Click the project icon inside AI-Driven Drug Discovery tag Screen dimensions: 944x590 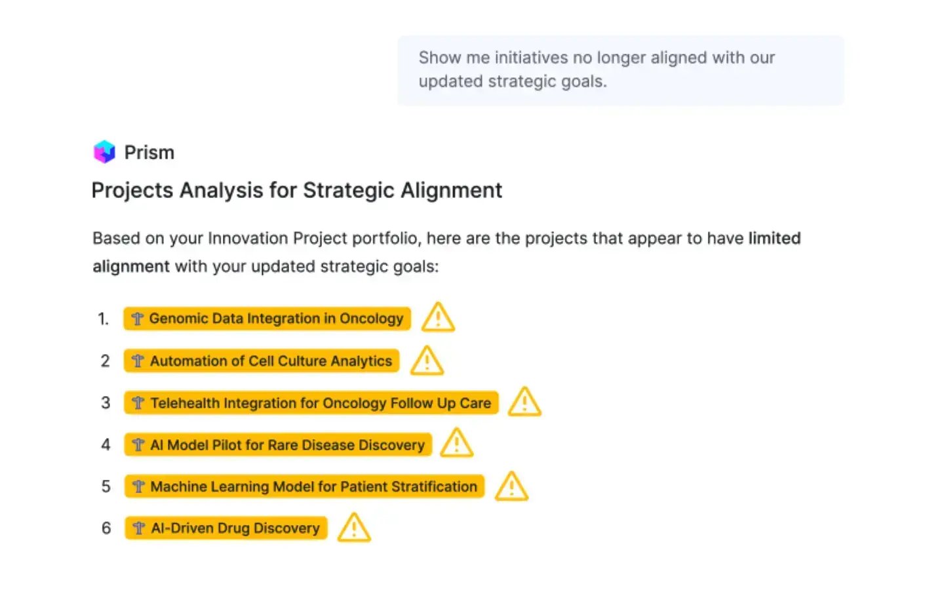[138, 528]
